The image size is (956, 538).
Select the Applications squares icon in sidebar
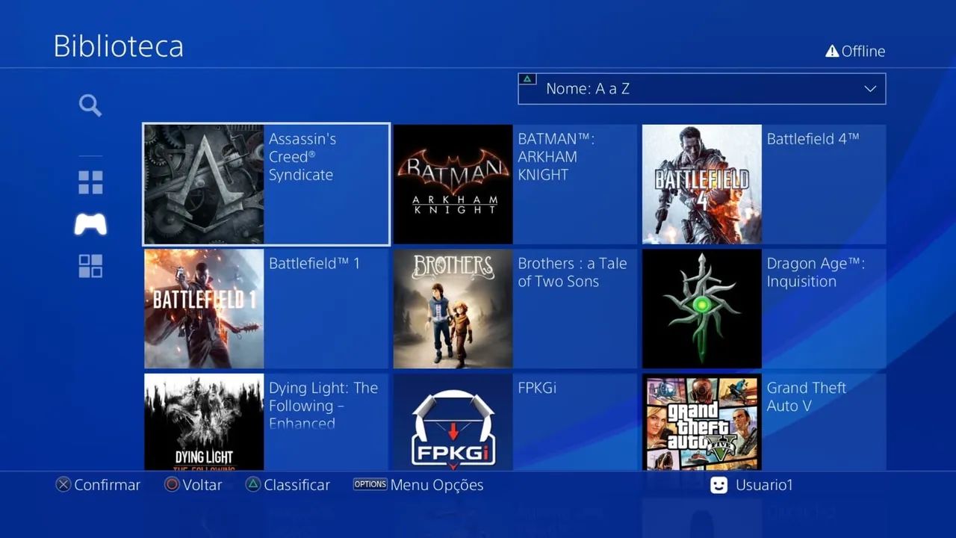point(90,266)
